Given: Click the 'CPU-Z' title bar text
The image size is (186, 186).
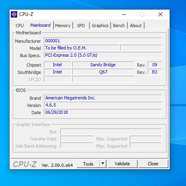Looking at the screenshot, I should coord(26,14).
